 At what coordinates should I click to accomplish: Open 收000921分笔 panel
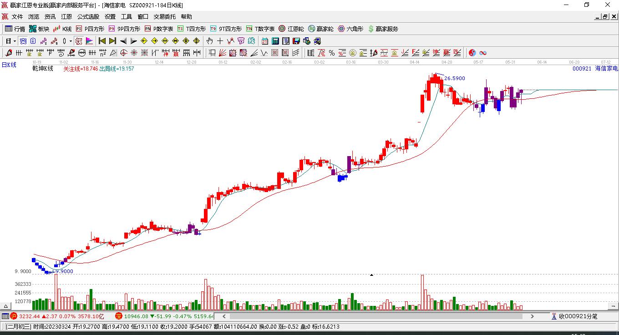pyautogui.click(x=574, y=316)
